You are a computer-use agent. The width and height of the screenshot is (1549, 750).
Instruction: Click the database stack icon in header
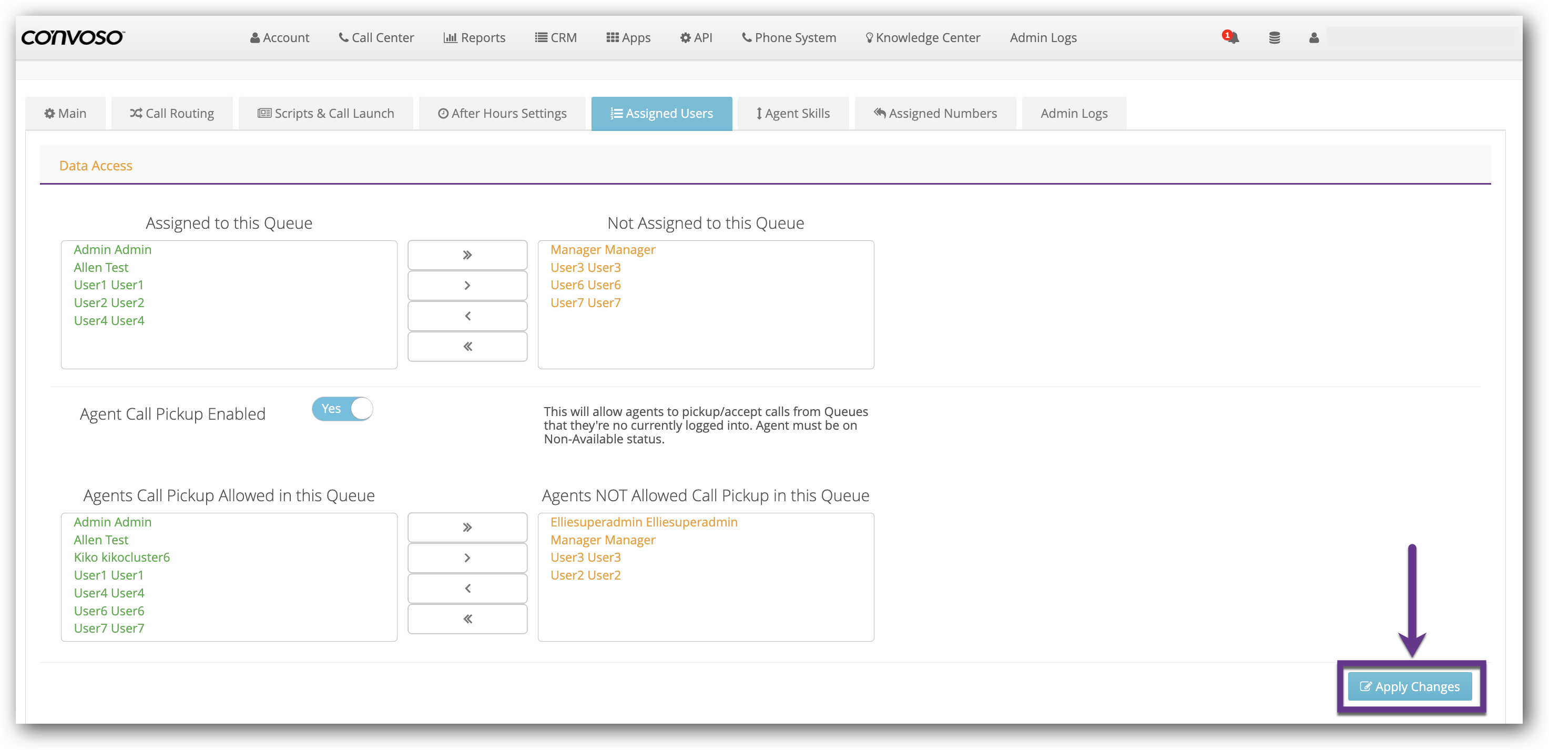click(1273, 38)
